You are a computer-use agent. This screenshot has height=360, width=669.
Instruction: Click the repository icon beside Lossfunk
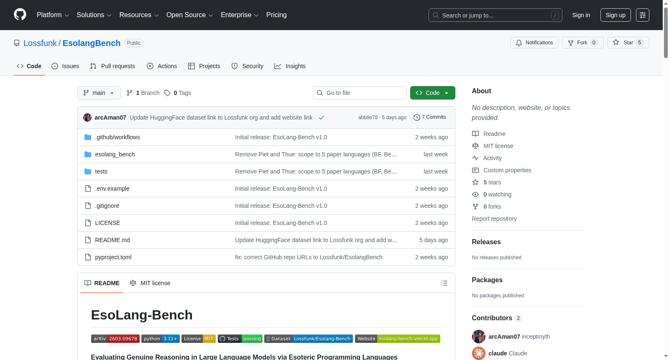pos(17,43)
